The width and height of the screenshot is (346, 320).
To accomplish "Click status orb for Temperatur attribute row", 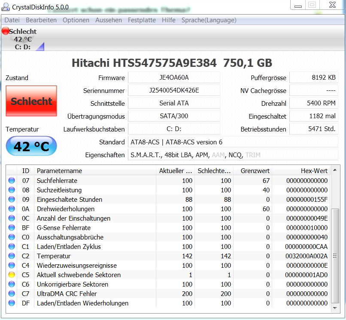I will tap(12, 256).
